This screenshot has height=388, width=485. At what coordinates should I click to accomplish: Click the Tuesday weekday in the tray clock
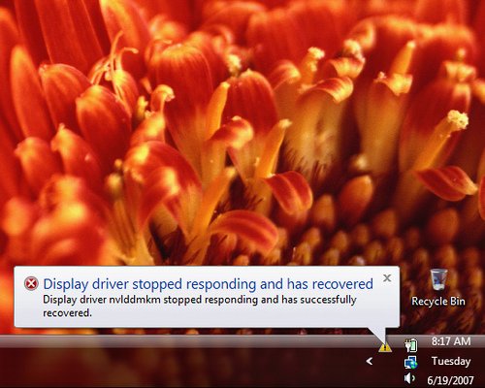(451, 361)
